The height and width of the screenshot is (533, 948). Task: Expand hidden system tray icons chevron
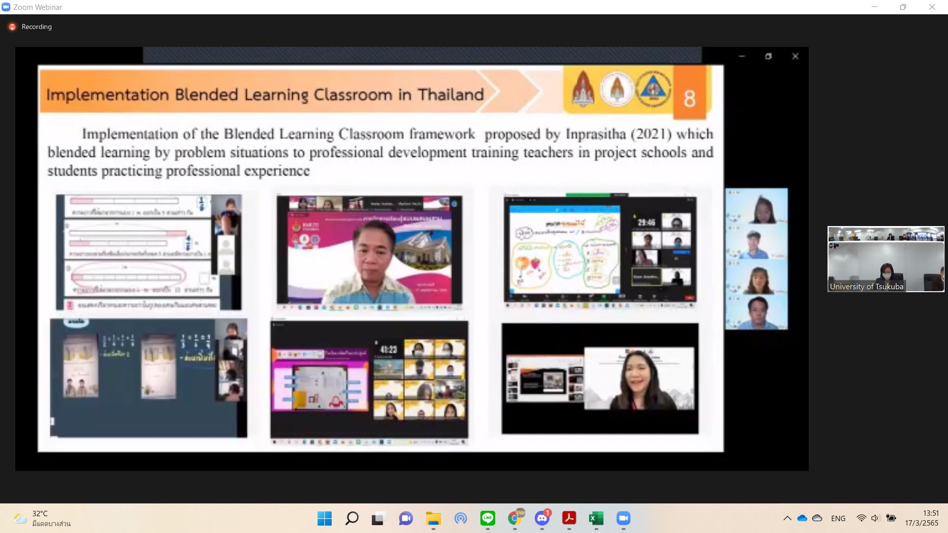787,518
